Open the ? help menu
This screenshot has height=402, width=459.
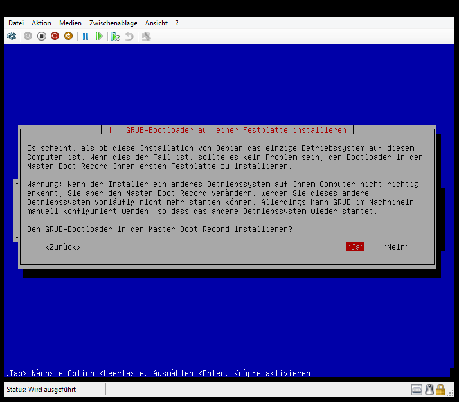[177, 23]
